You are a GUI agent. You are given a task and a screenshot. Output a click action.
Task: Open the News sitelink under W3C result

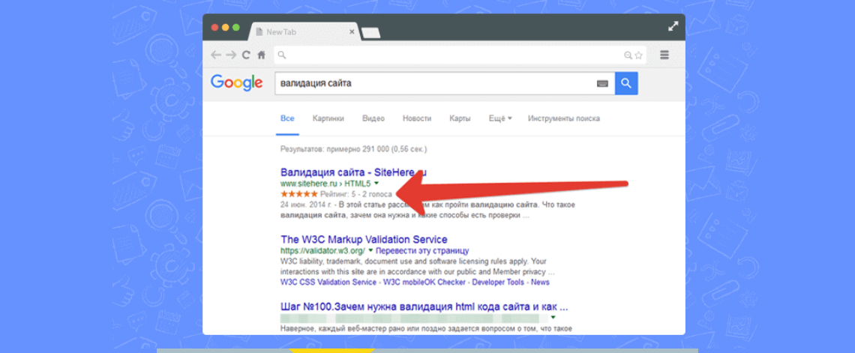pos(540,283)
